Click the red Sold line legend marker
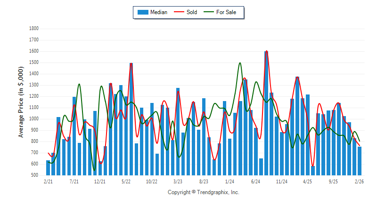 179,12
